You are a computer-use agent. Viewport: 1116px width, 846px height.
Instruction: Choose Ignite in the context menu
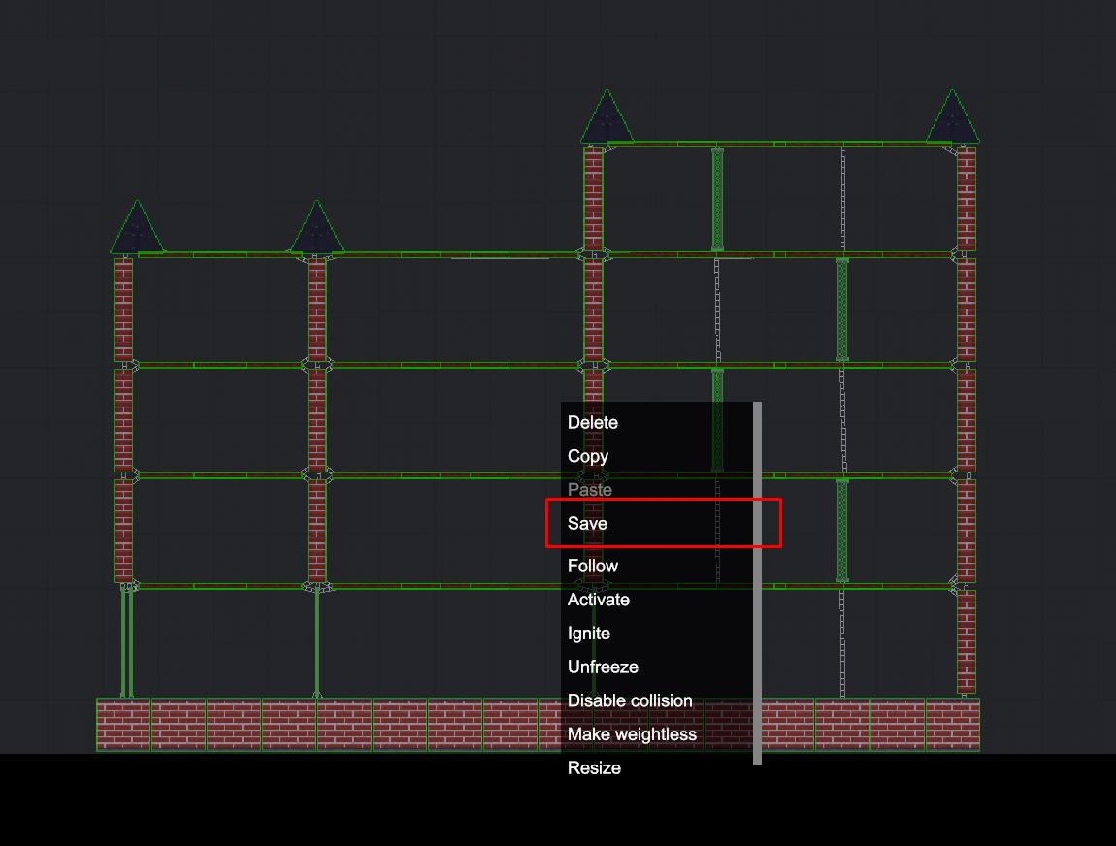pos(656,634)
